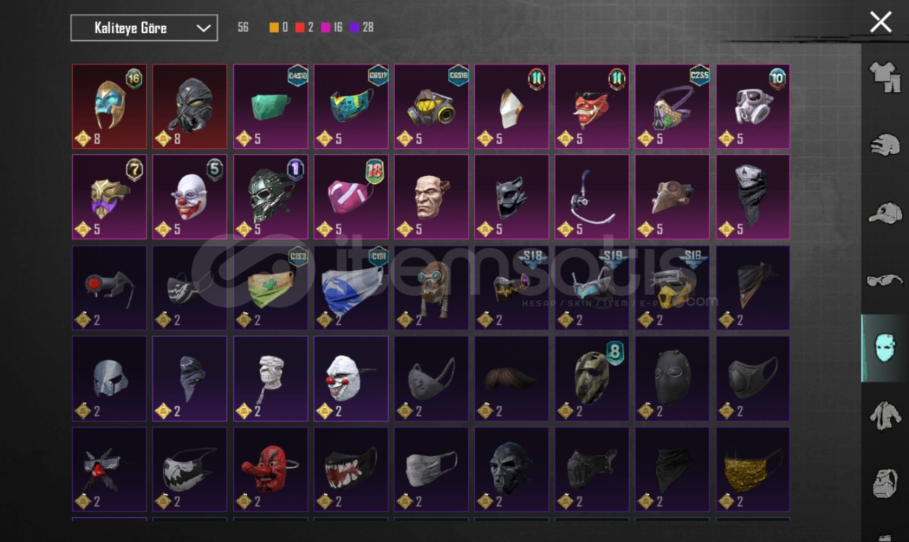Select the red oni demon mask
The image size is (909, 542).
592,106
